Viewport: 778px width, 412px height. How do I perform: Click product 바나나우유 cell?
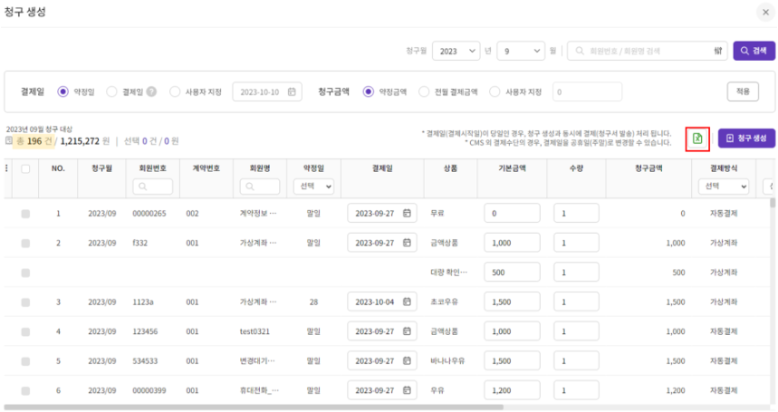click(447, 360)
